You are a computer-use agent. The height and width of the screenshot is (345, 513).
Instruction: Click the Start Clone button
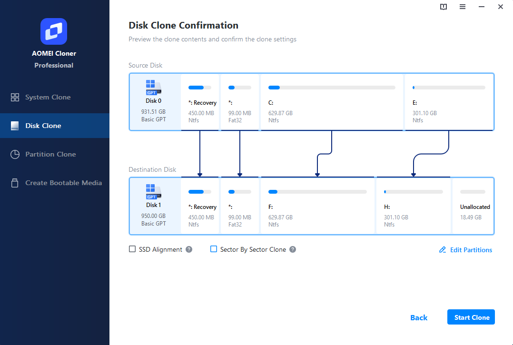coord(471,317)
